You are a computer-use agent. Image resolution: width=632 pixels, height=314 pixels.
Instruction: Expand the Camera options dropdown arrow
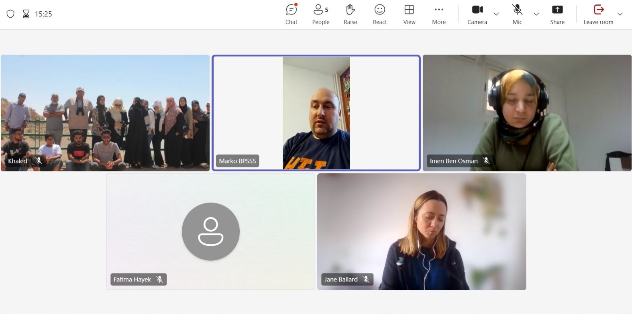point(496,14)
